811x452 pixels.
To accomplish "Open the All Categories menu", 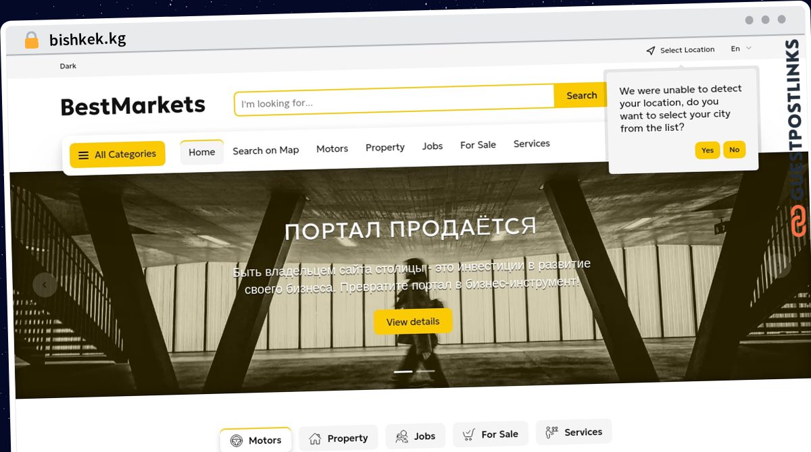I will tap(118, 154).
